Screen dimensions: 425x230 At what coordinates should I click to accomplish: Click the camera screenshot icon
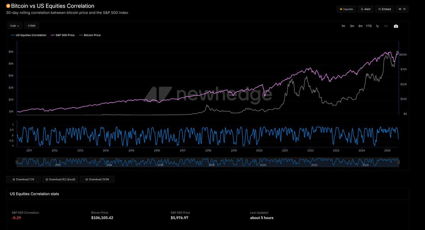pos(396,26)
